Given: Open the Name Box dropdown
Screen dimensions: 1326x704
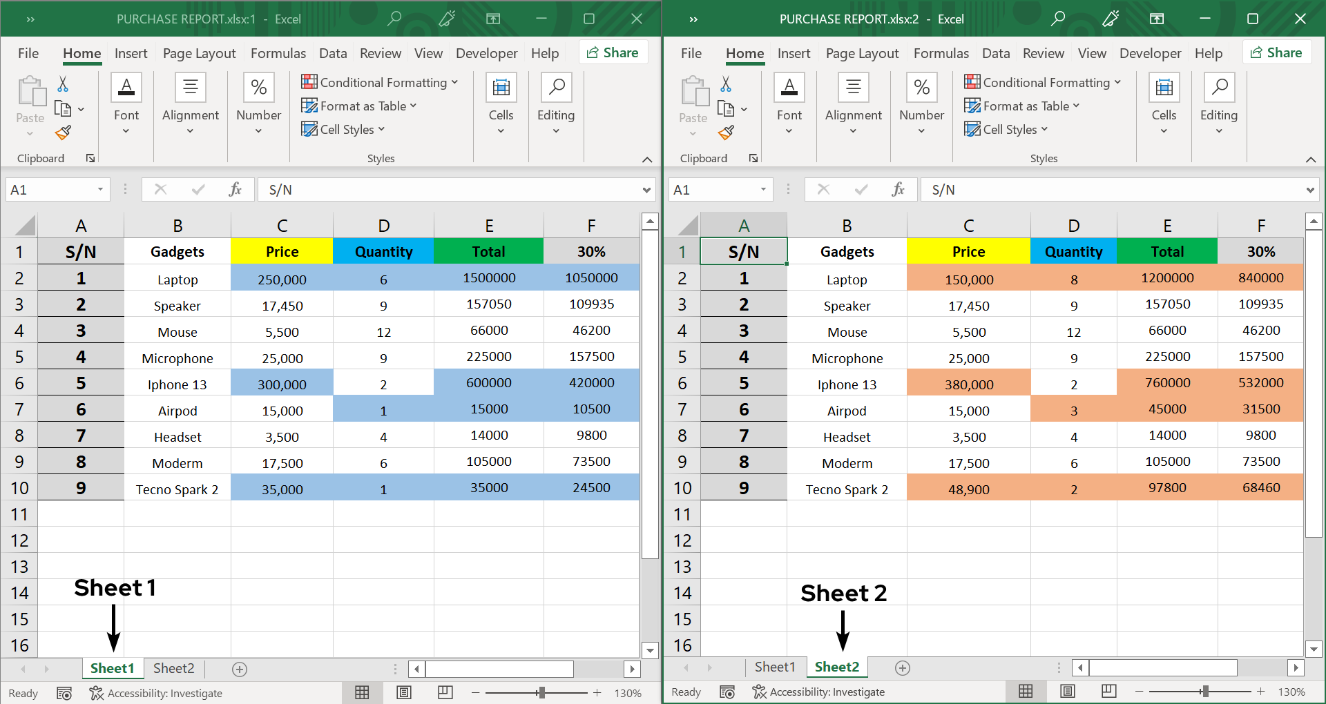Looking at the screenshot, I should [99, 189].
